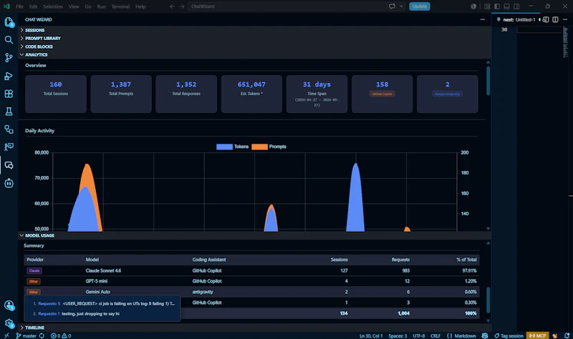The image size is (573, 339).
Task: Open errors and warnings in the status bar
Action: pyautogui.click(x=61, y=335)
